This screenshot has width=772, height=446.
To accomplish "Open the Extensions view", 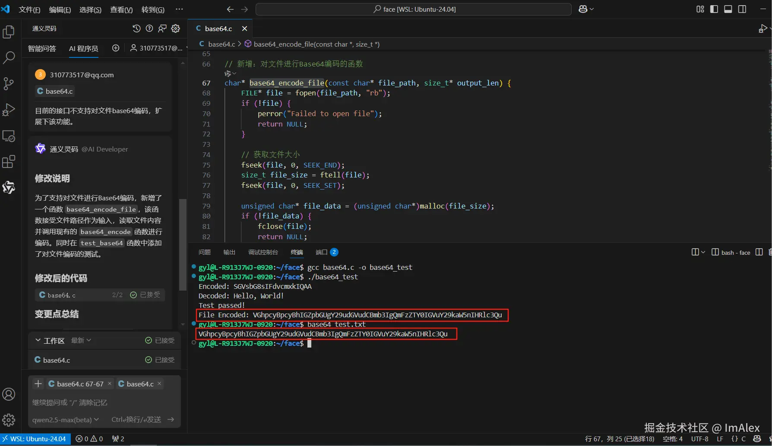I will pyautogui.click(x=9, y=162).
